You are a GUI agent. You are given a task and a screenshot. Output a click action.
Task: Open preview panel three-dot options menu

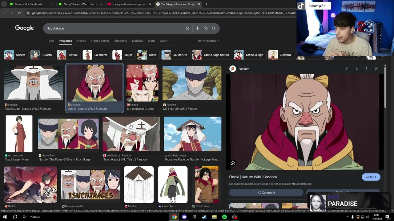366,69
